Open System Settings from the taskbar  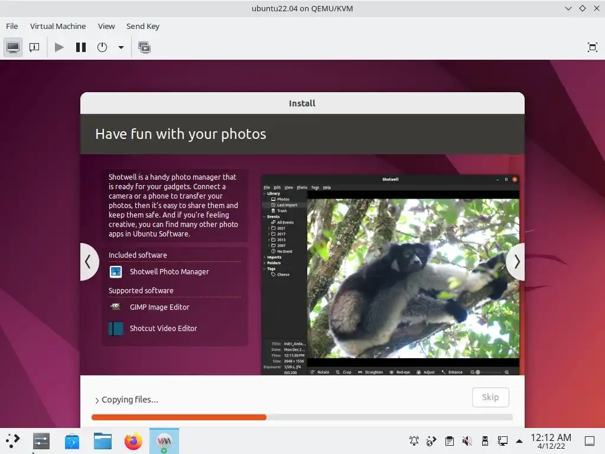pos(41,441)
